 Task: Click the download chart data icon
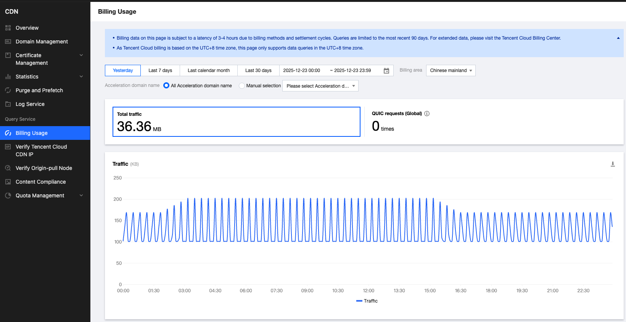pos(613,164)
